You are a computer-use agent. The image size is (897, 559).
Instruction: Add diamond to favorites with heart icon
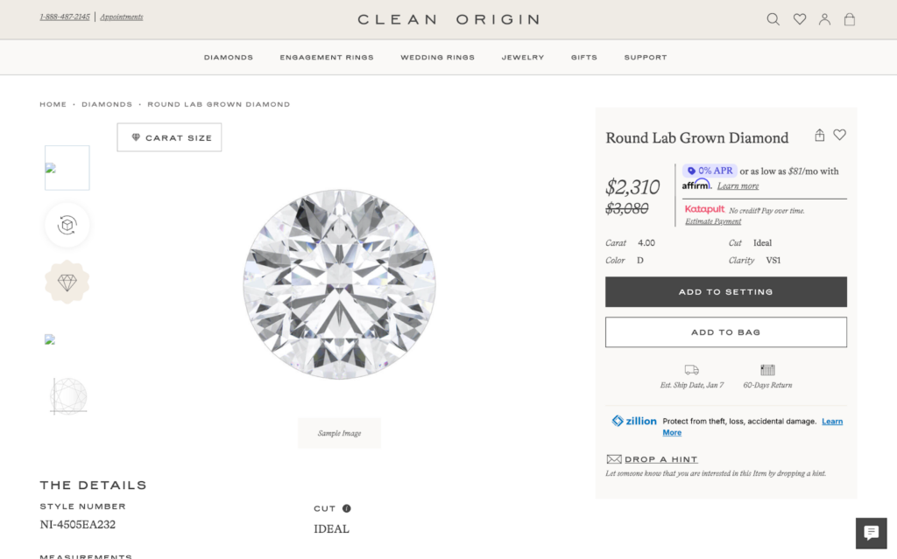pos(839,135)
